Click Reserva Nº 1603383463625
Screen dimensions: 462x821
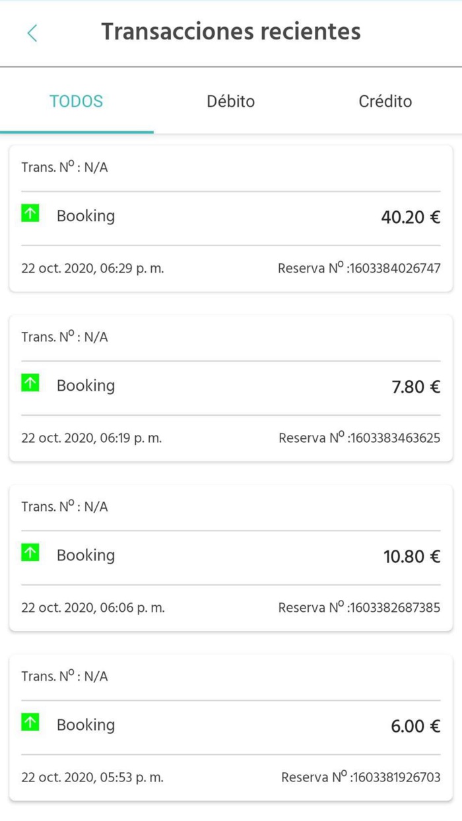(x=359, y=438)
